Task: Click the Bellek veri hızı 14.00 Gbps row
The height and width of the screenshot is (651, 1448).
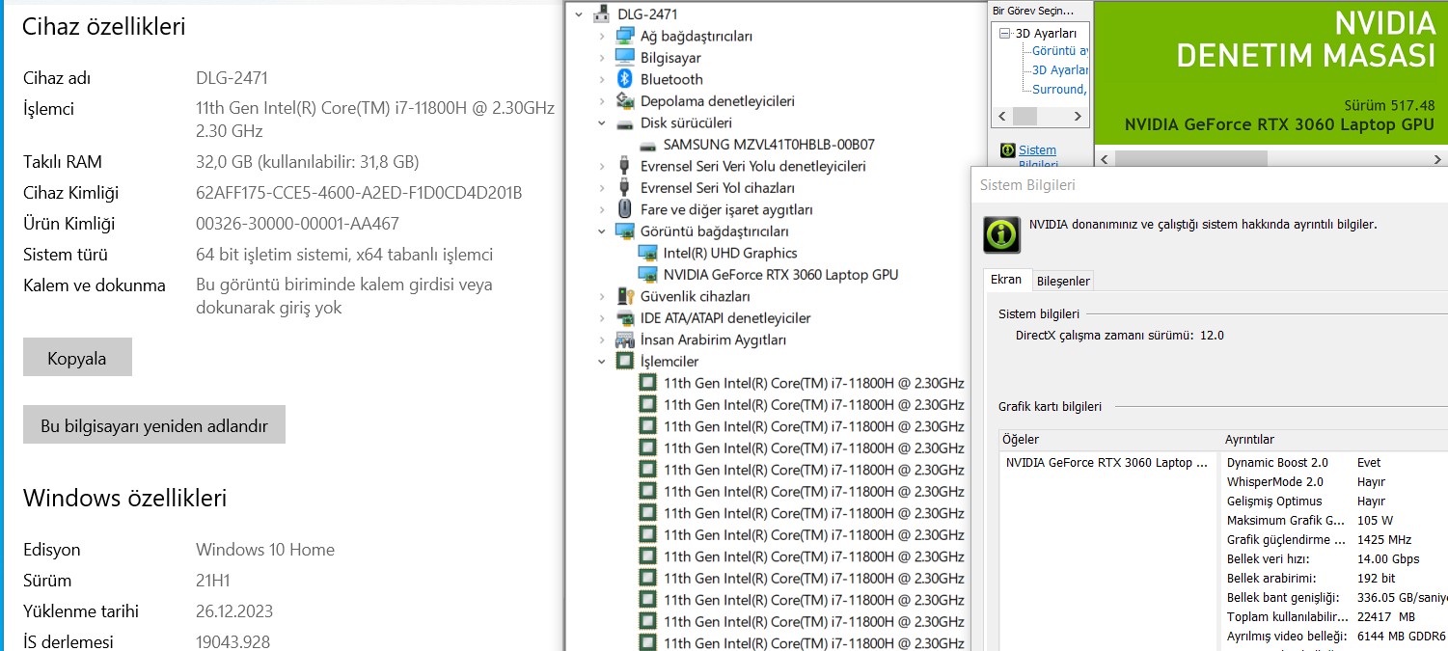Action: coord(1335,558)
